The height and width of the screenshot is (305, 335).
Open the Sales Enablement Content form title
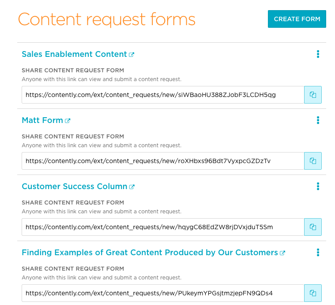74,54
